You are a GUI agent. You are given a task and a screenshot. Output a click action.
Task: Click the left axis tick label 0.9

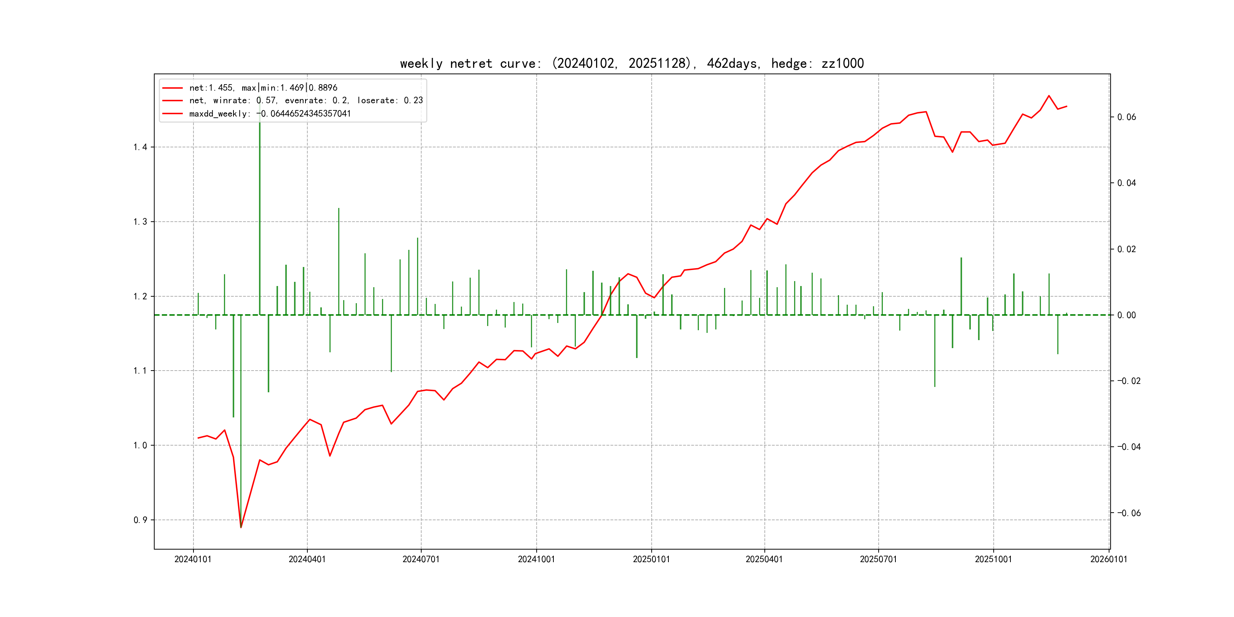140,520
